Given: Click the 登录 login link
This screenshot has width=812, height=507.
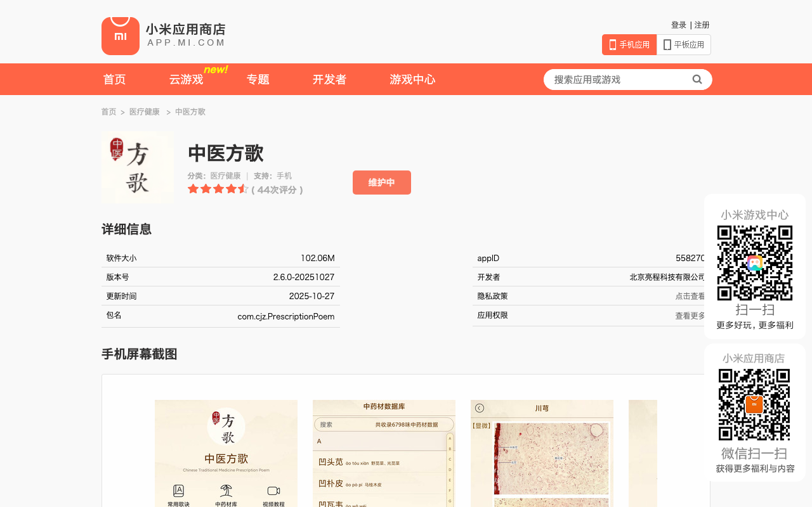Looking at the screenshot, I should tap(679, 25).
